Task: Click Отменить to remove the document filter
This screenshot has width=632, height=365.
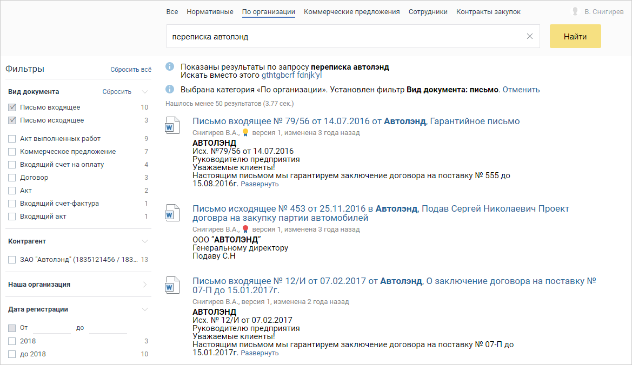Action: coord(521,90)
